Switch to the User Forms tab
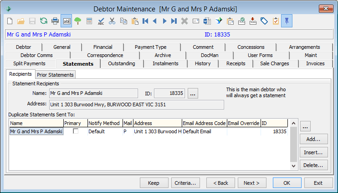338x193 pixels. point(260,55)
